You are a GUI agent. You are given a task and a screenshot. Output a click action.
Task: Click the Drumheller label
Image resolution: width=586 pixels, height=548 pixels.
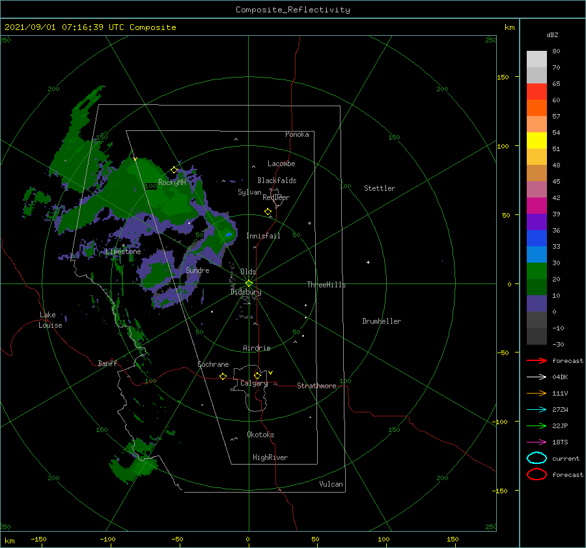(382, 321)
